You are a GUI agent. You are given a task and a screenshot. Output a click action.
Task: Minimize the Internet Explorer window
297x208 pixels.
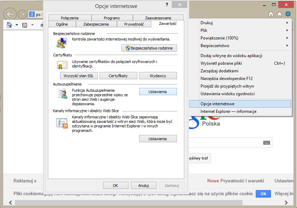(x=264, y=5)
